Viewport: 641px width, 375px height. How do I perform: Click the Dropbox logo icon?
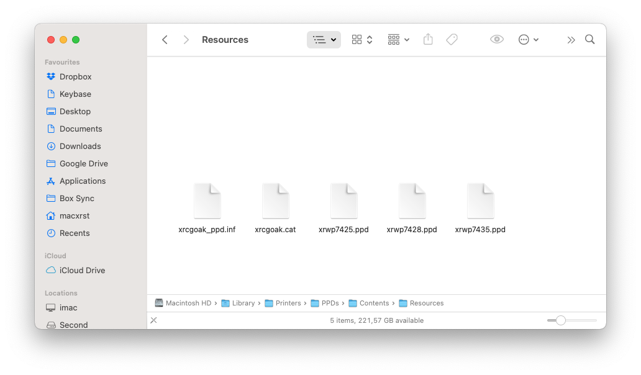[x=51, y=76]
